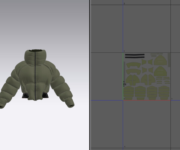Select second striped sleeve UV piece in bottom row
Image resolution: width=180 pixels, height=150 pixels.
[x=140, y=93]
